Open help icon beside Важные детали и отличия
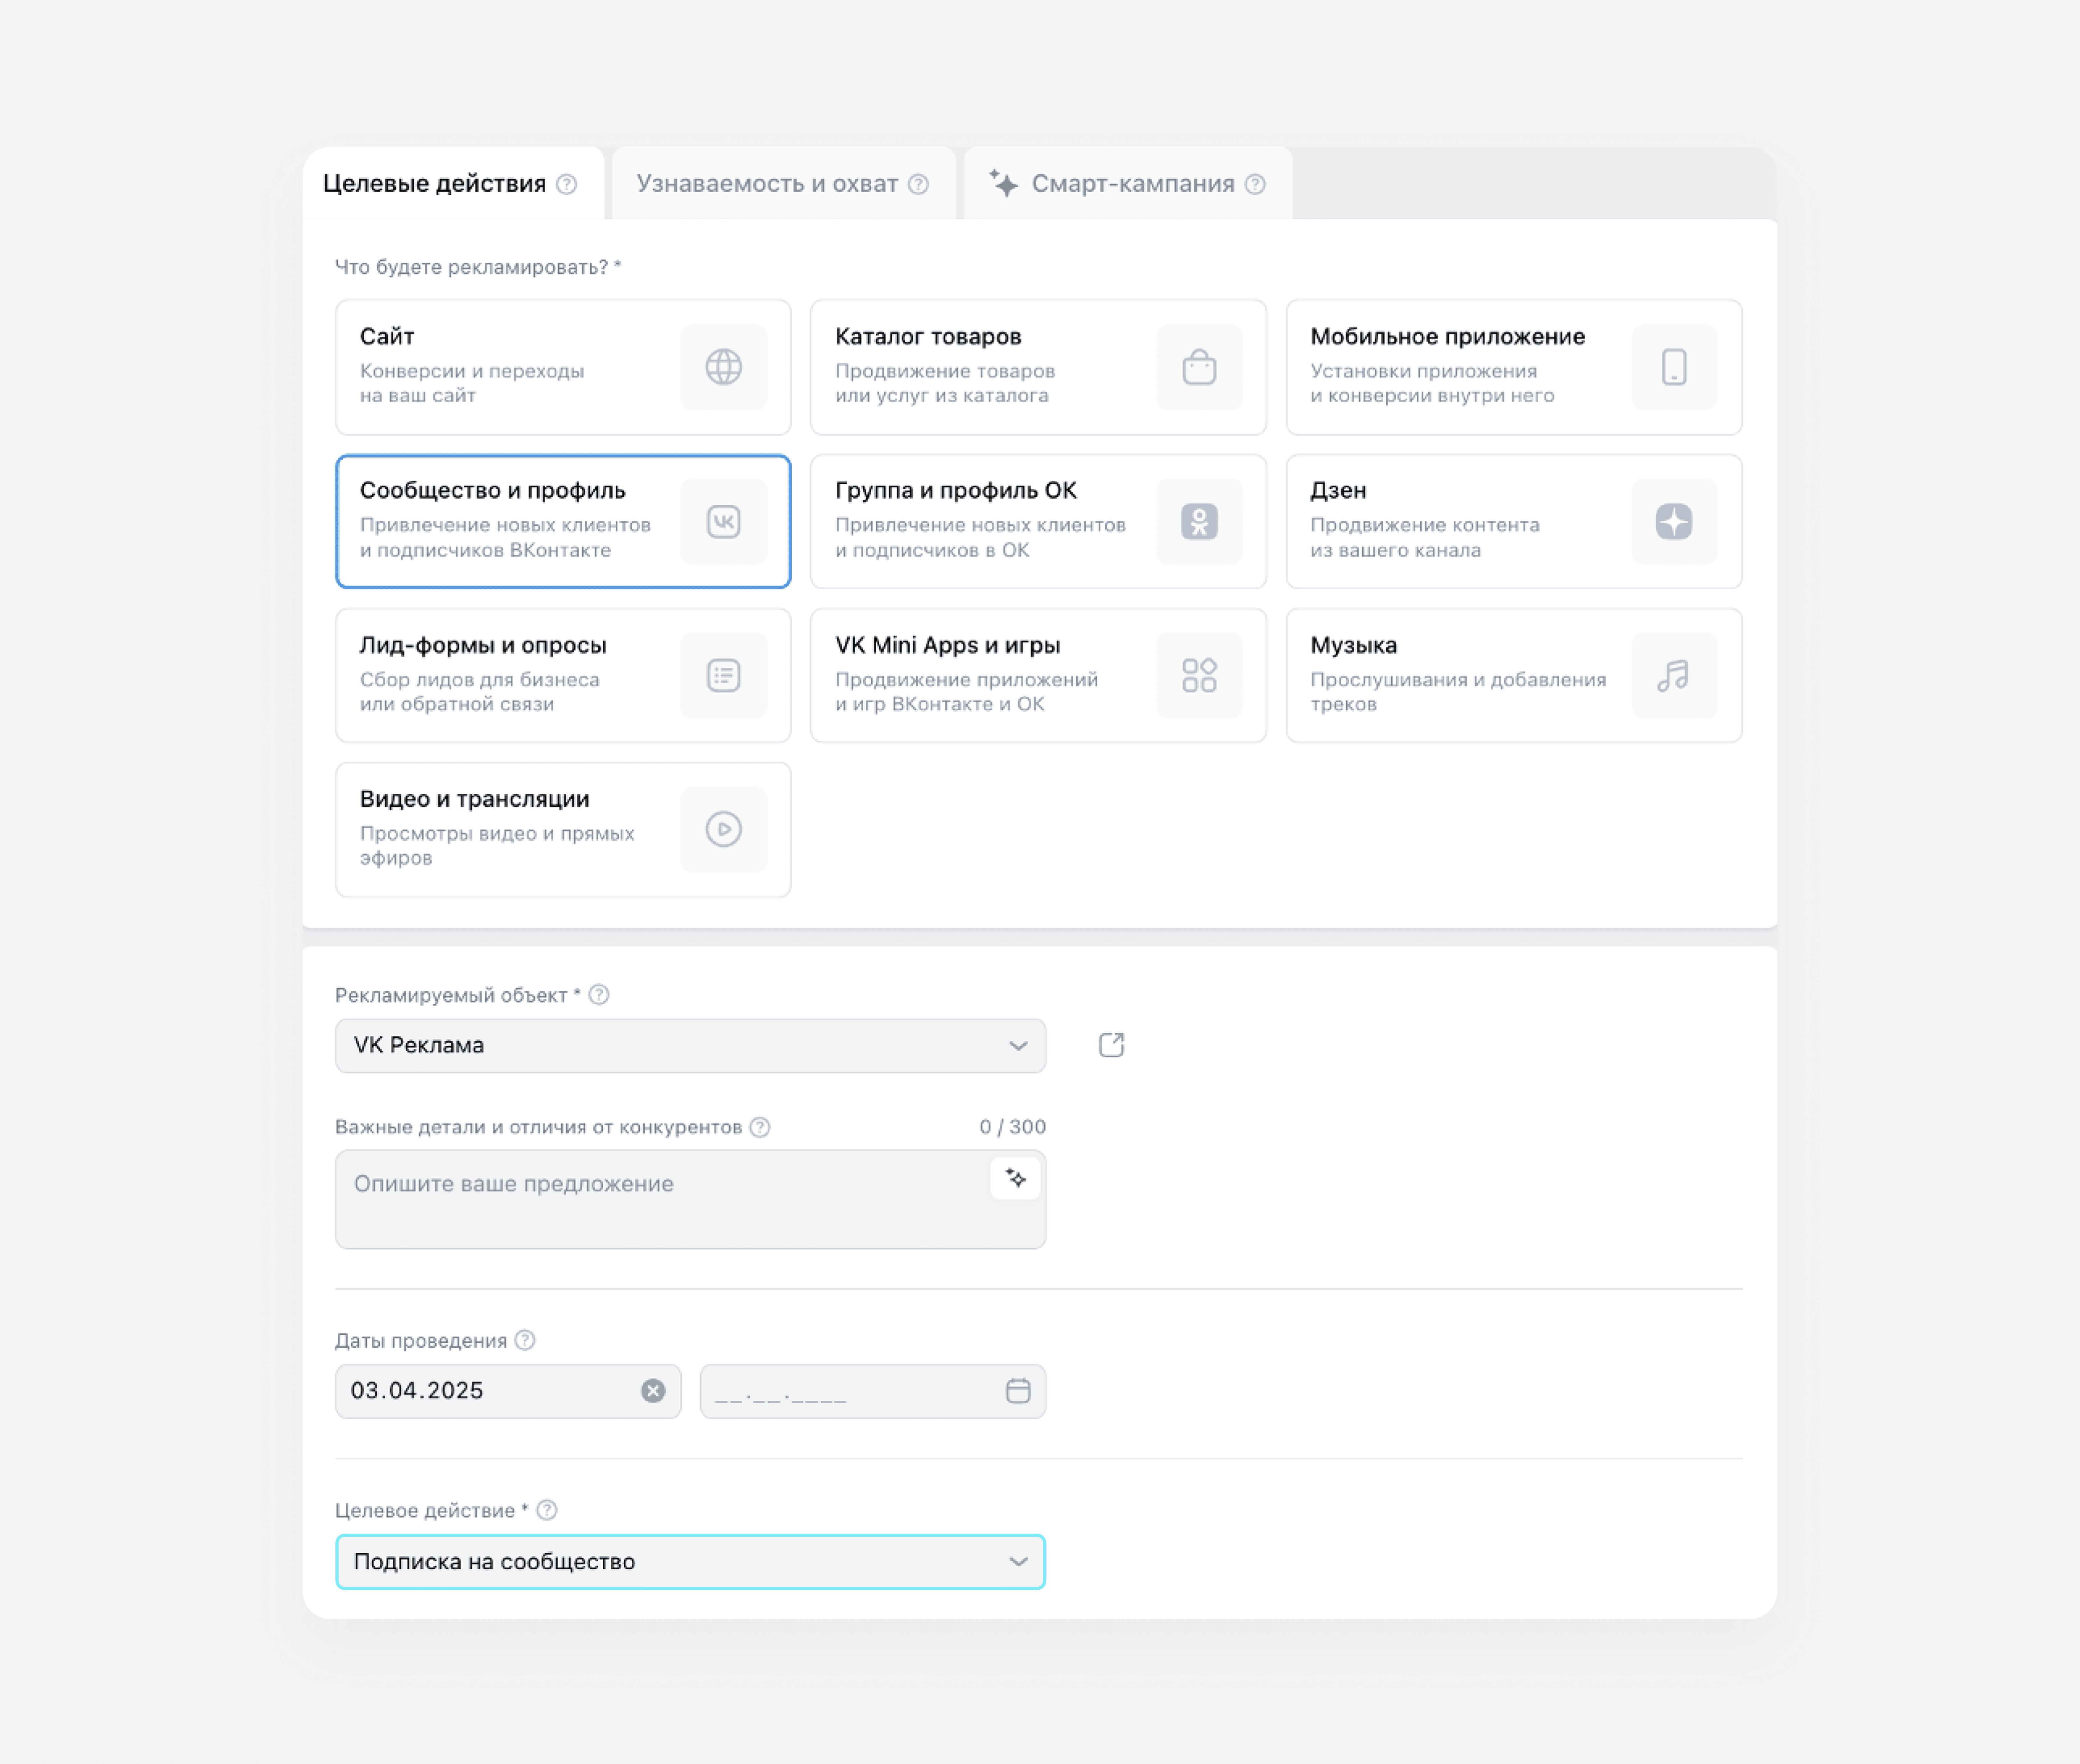The image size is (2080, 1764). point(760,1127)
